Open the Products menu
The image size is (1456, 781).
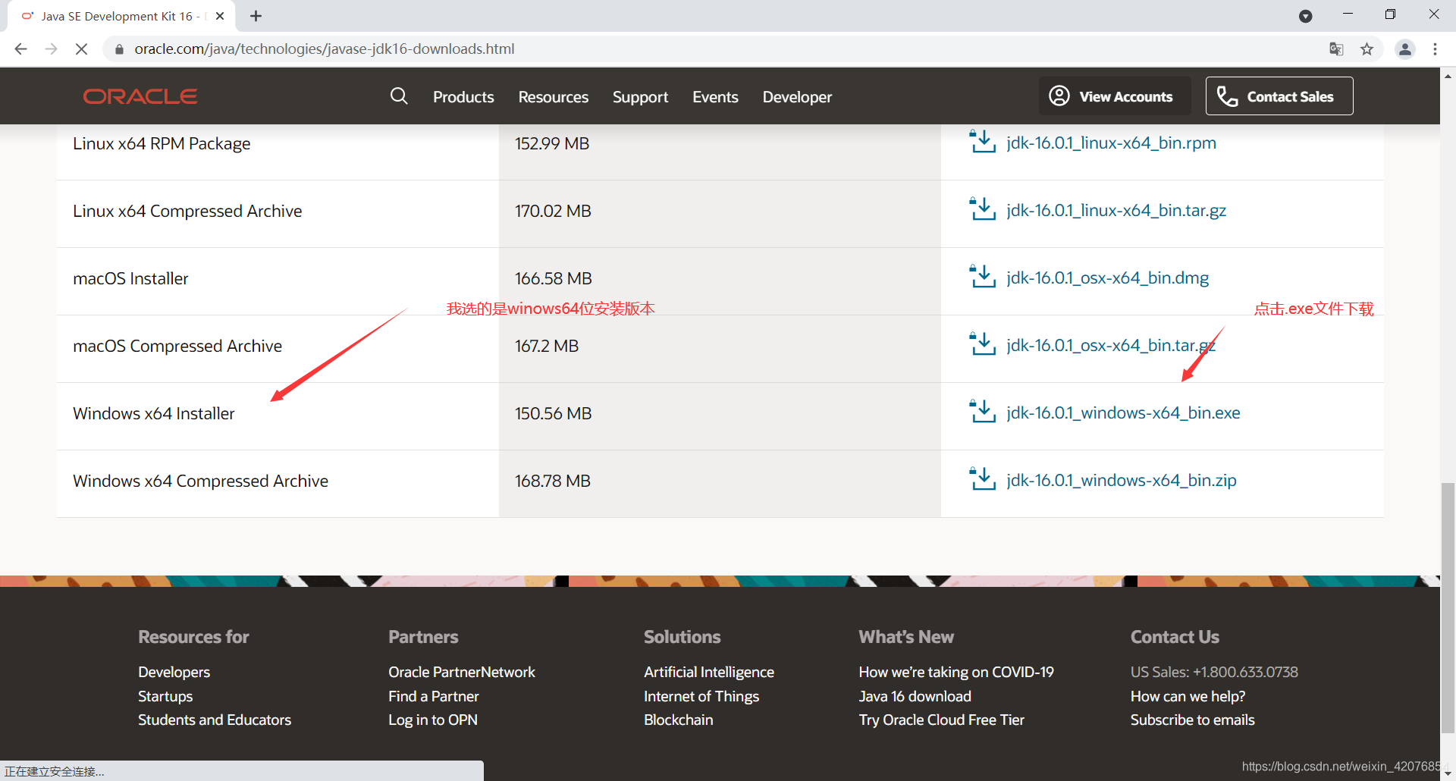(463, 97)
